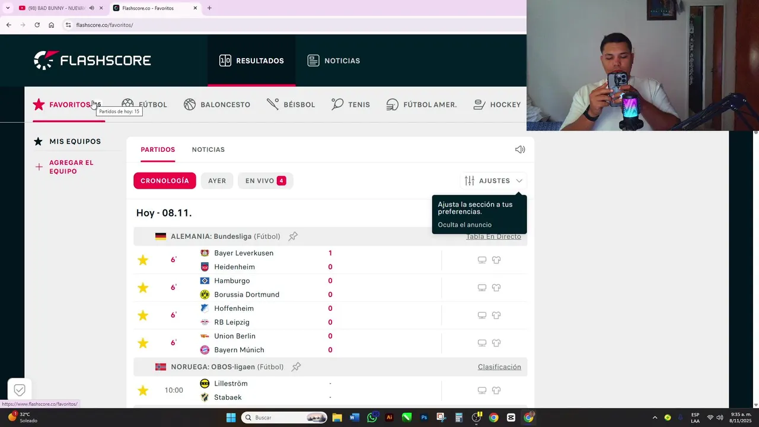Open the privacy shield icon

click(x=20, y=390)
